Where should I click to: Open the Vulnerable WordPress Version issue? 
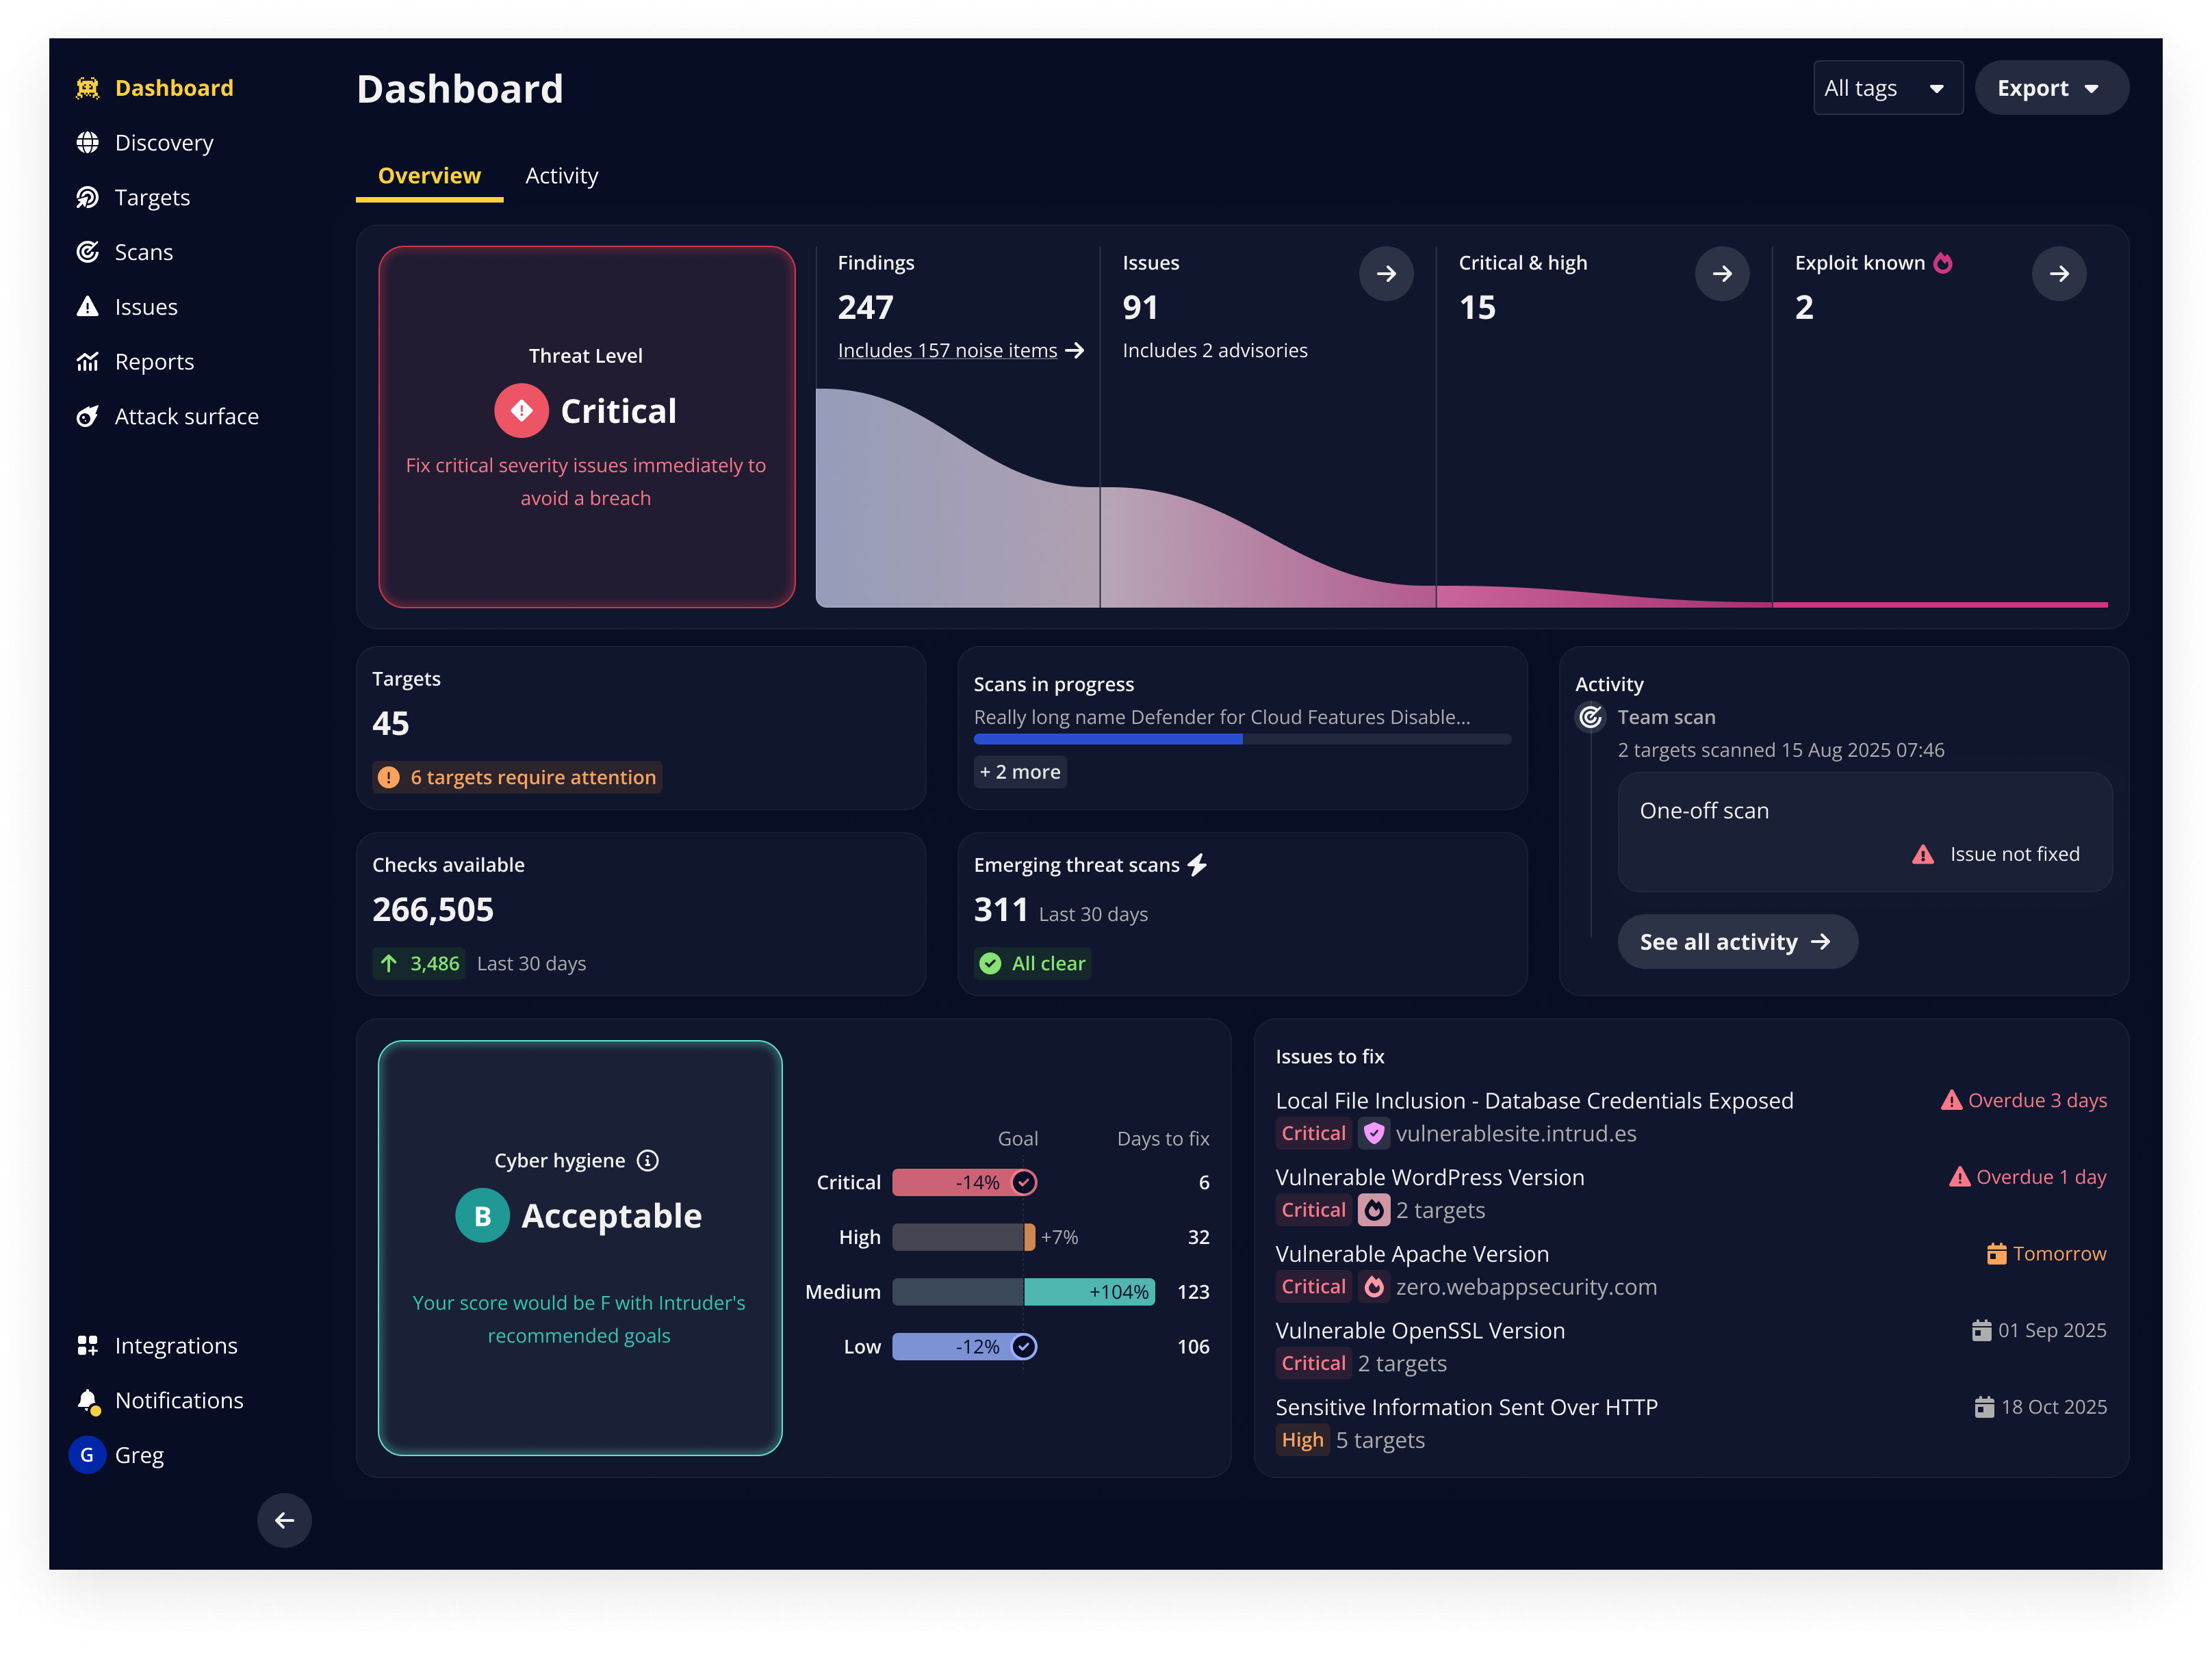[x=1429, y=1177]
